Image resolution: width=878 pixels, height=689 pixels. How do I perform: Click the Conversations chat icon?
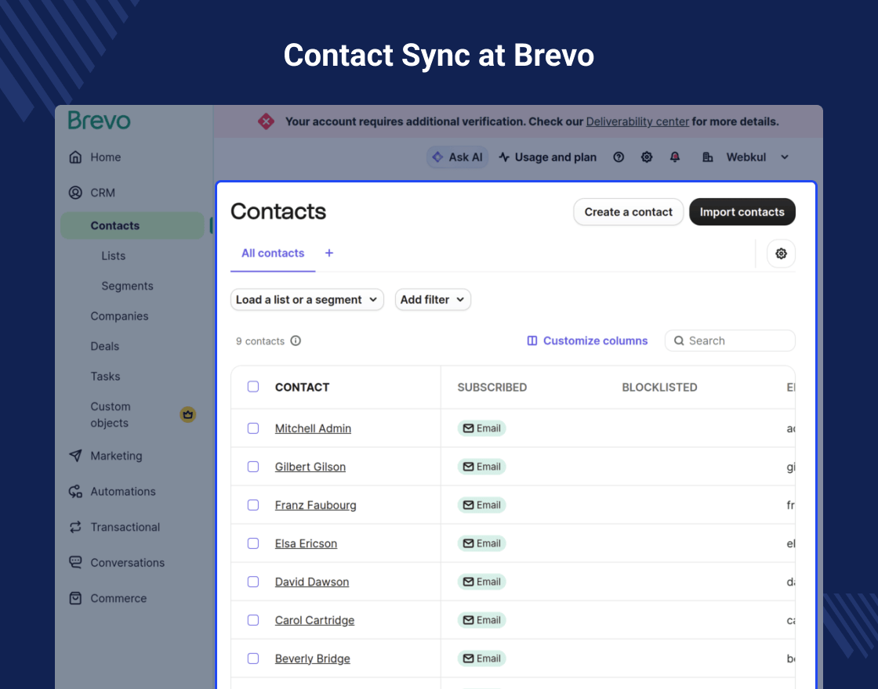75,563
